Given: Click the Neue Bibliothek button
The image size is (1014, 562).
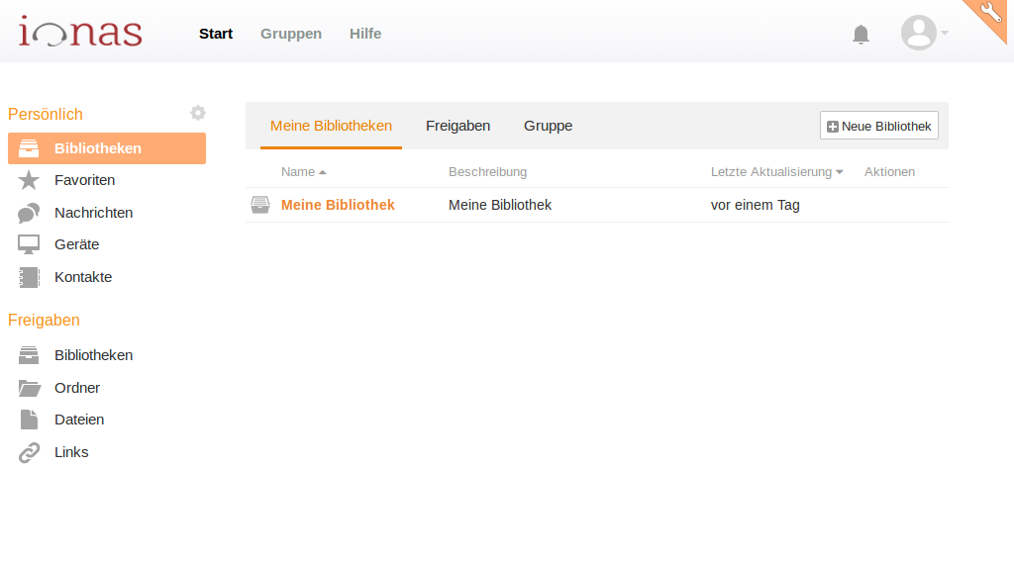Looking at the screenshot, I should 879,126.
